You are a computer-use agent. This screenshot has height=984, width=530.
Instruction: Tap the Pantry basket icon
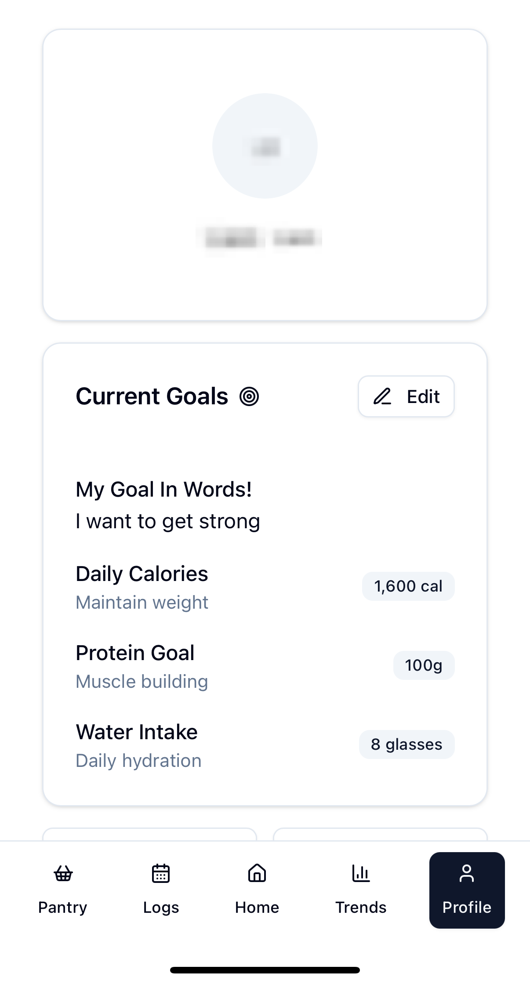(x=63, y=873)
